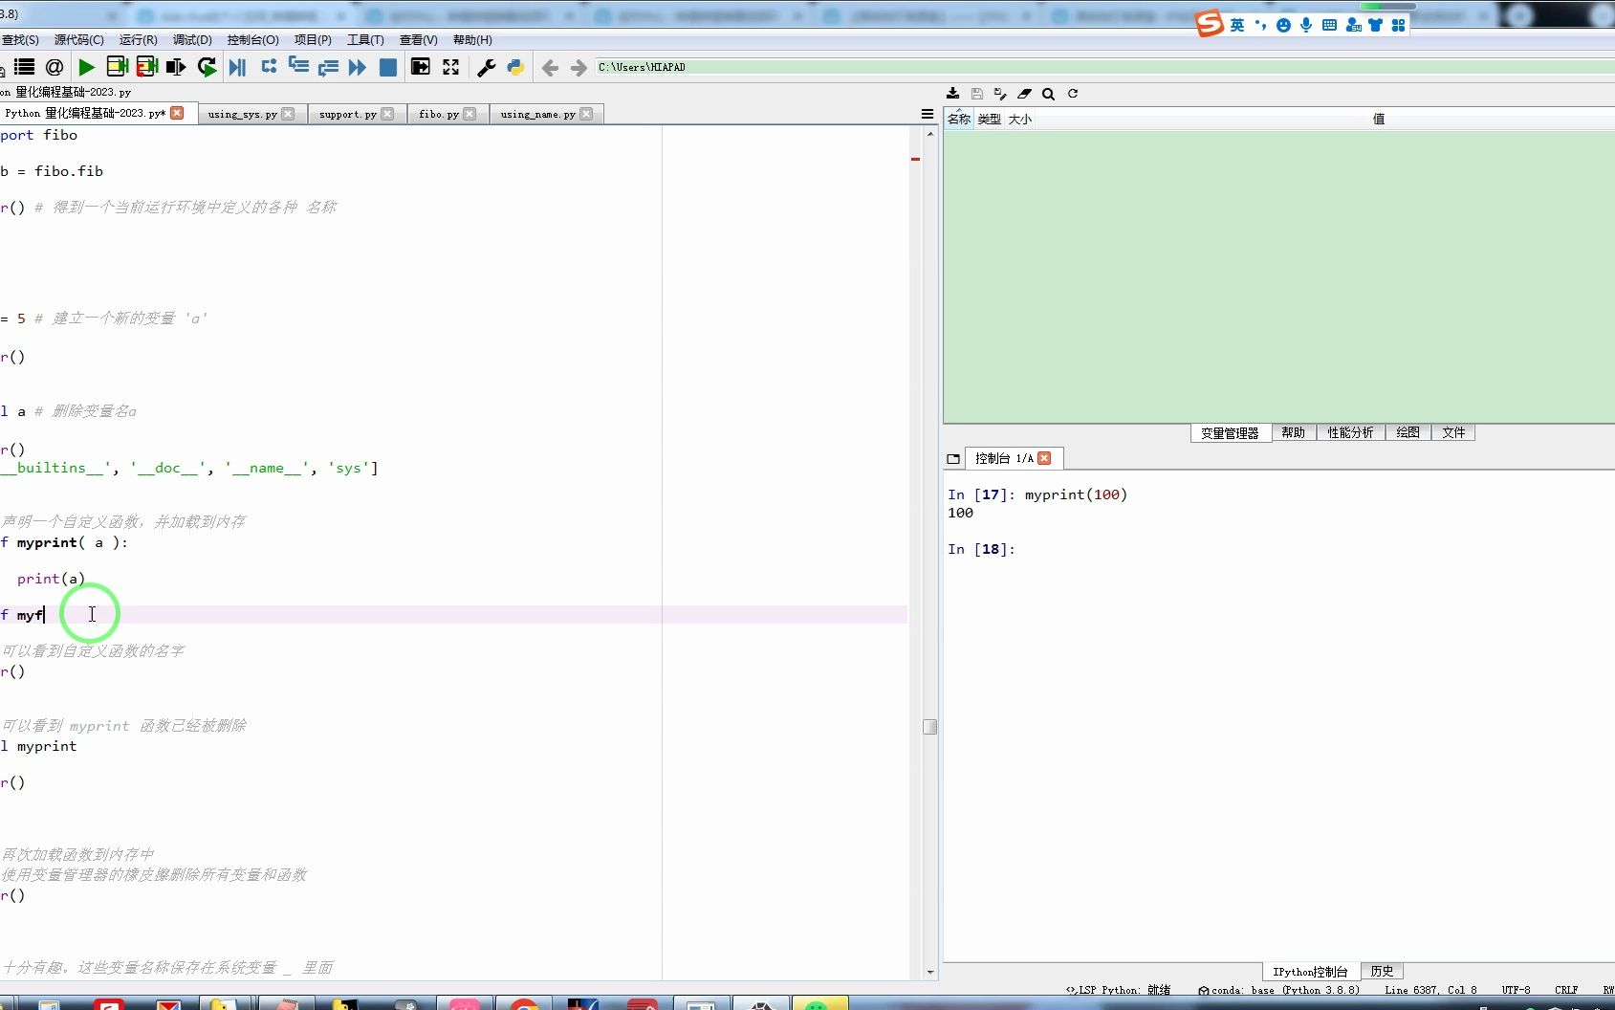Close the fibo.py tab
The image size is (1615, 1010).
(x=469, y=114)
